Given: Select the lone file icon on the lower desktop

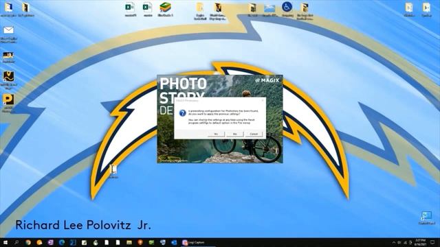Looking at the screenshot, I should 113,171.
